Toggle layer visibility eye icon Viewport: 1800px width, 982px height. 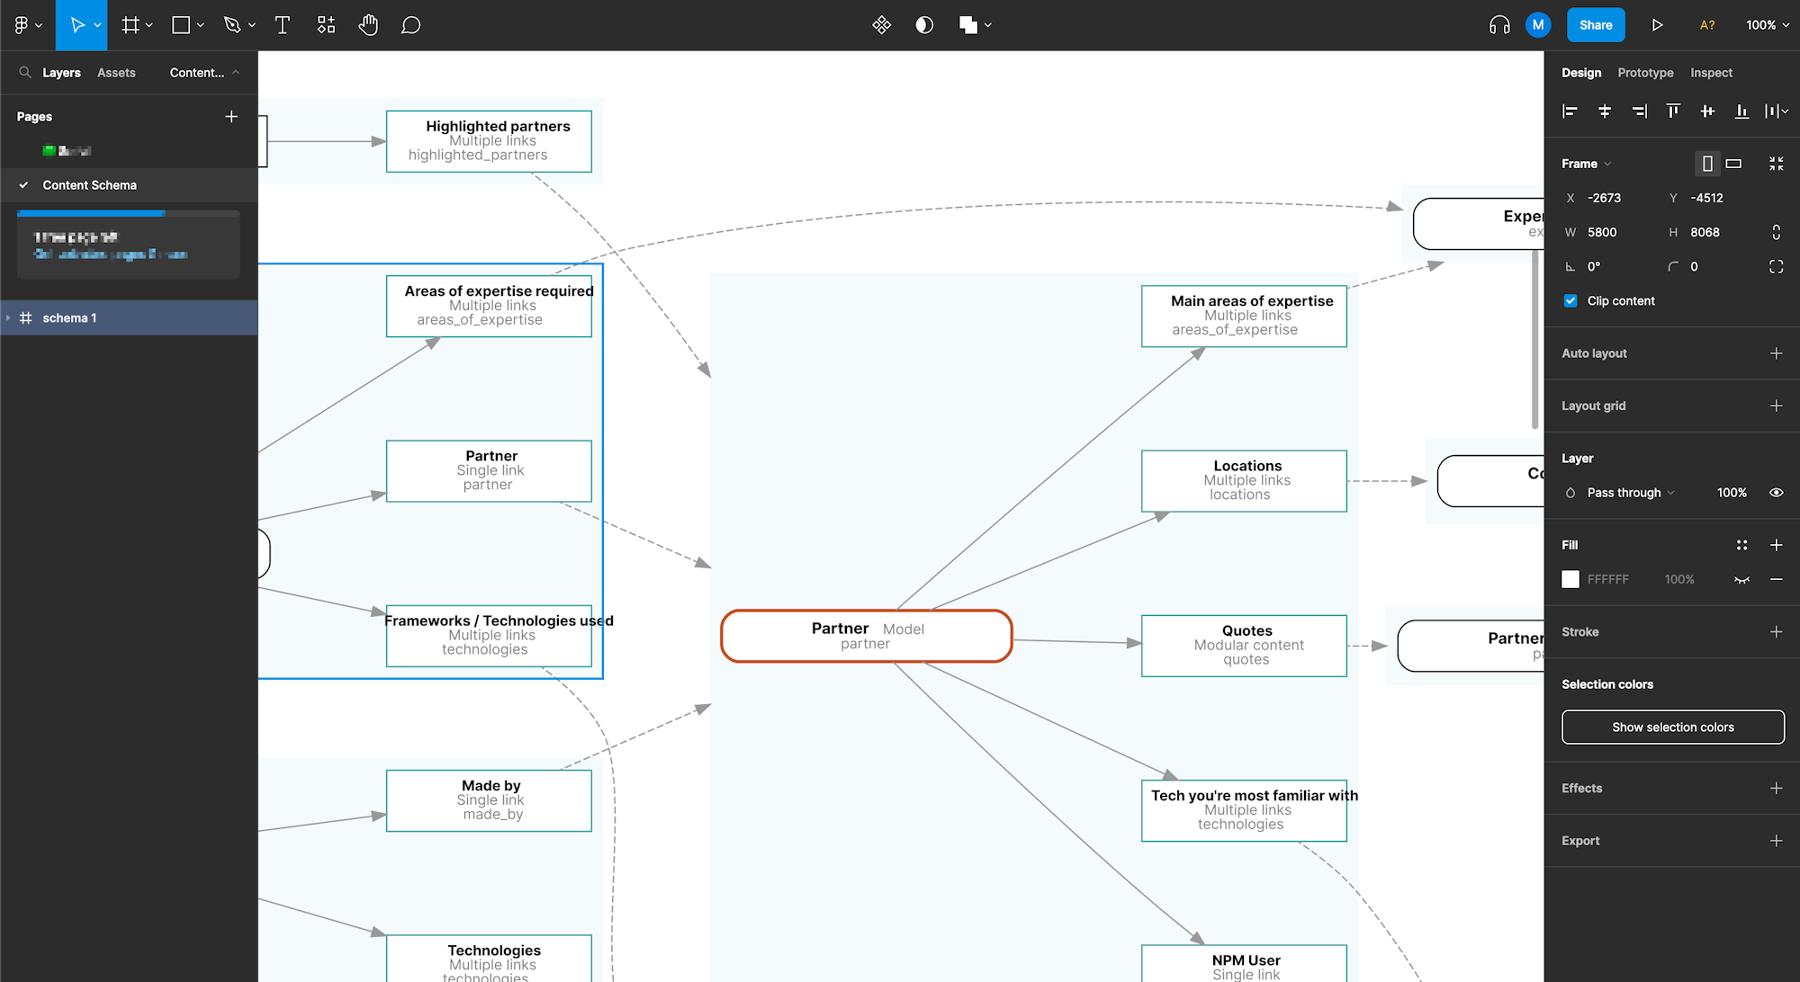pos(1776,493)
